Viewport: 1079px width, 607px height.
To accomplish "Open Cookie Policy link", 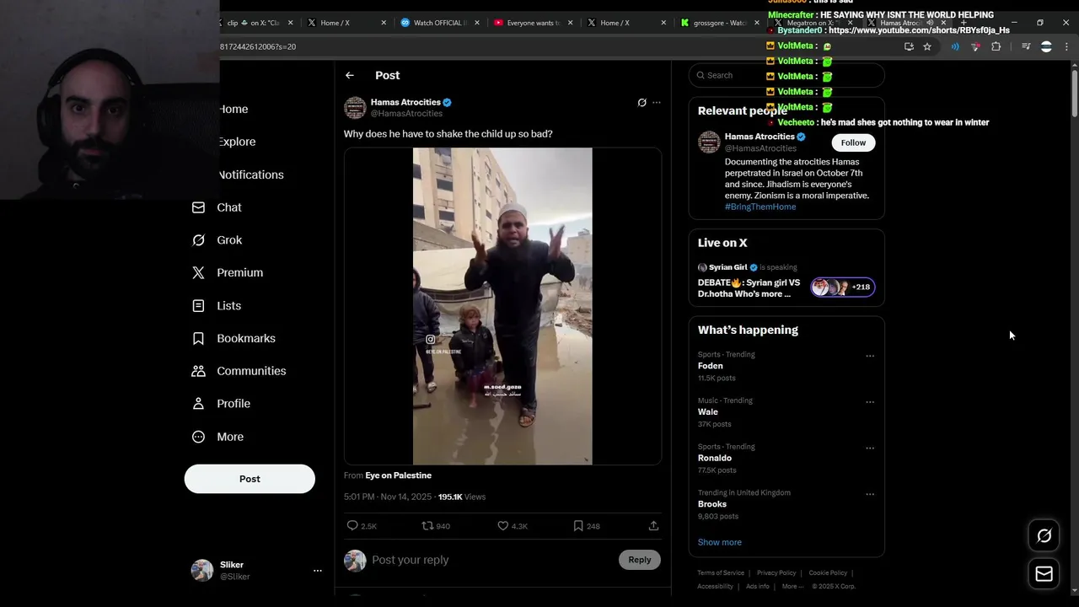I will pyautogui.click(x=828, y=573).
